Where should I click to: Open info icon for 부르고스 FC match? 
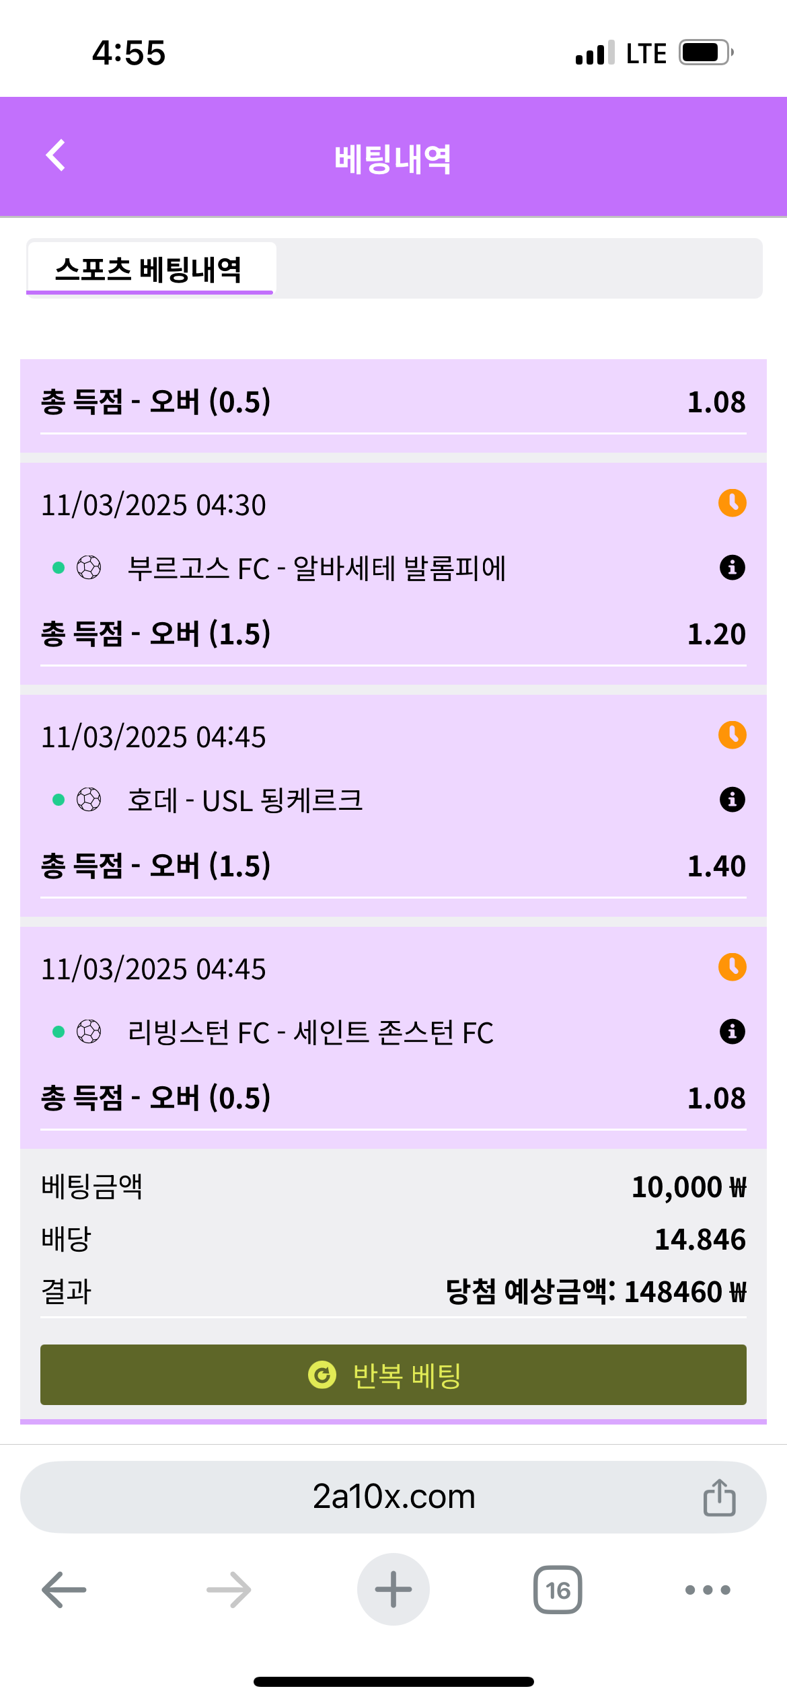[x=732, y=568]
